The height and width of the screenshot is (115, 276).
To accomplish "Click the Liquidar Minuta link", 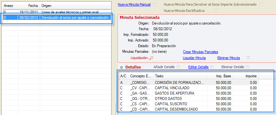I will pyautogui.click(x=194, y=58).
